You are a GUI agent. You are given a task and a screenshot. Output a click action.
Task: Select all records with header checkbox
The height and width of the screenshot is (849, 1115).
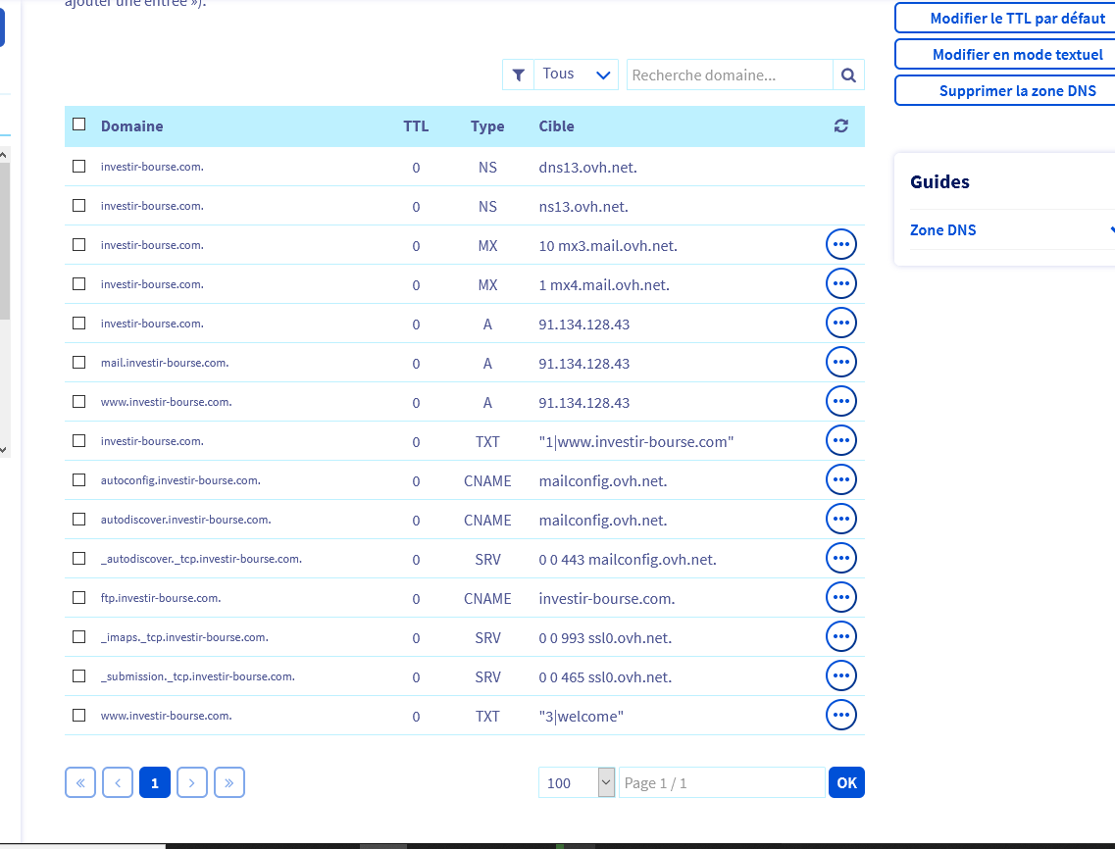click(x=79, y=125)
